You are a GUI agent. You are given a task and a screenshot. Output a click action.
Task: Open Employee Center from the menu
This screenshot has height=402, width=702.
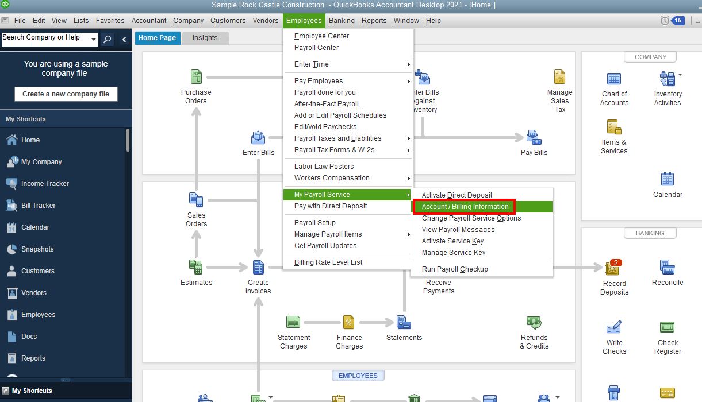point(321,36)
